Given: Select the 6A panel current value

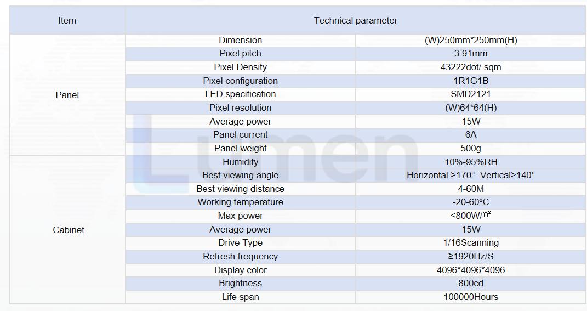Looking at the screenshot, I should tap(471, 134).
